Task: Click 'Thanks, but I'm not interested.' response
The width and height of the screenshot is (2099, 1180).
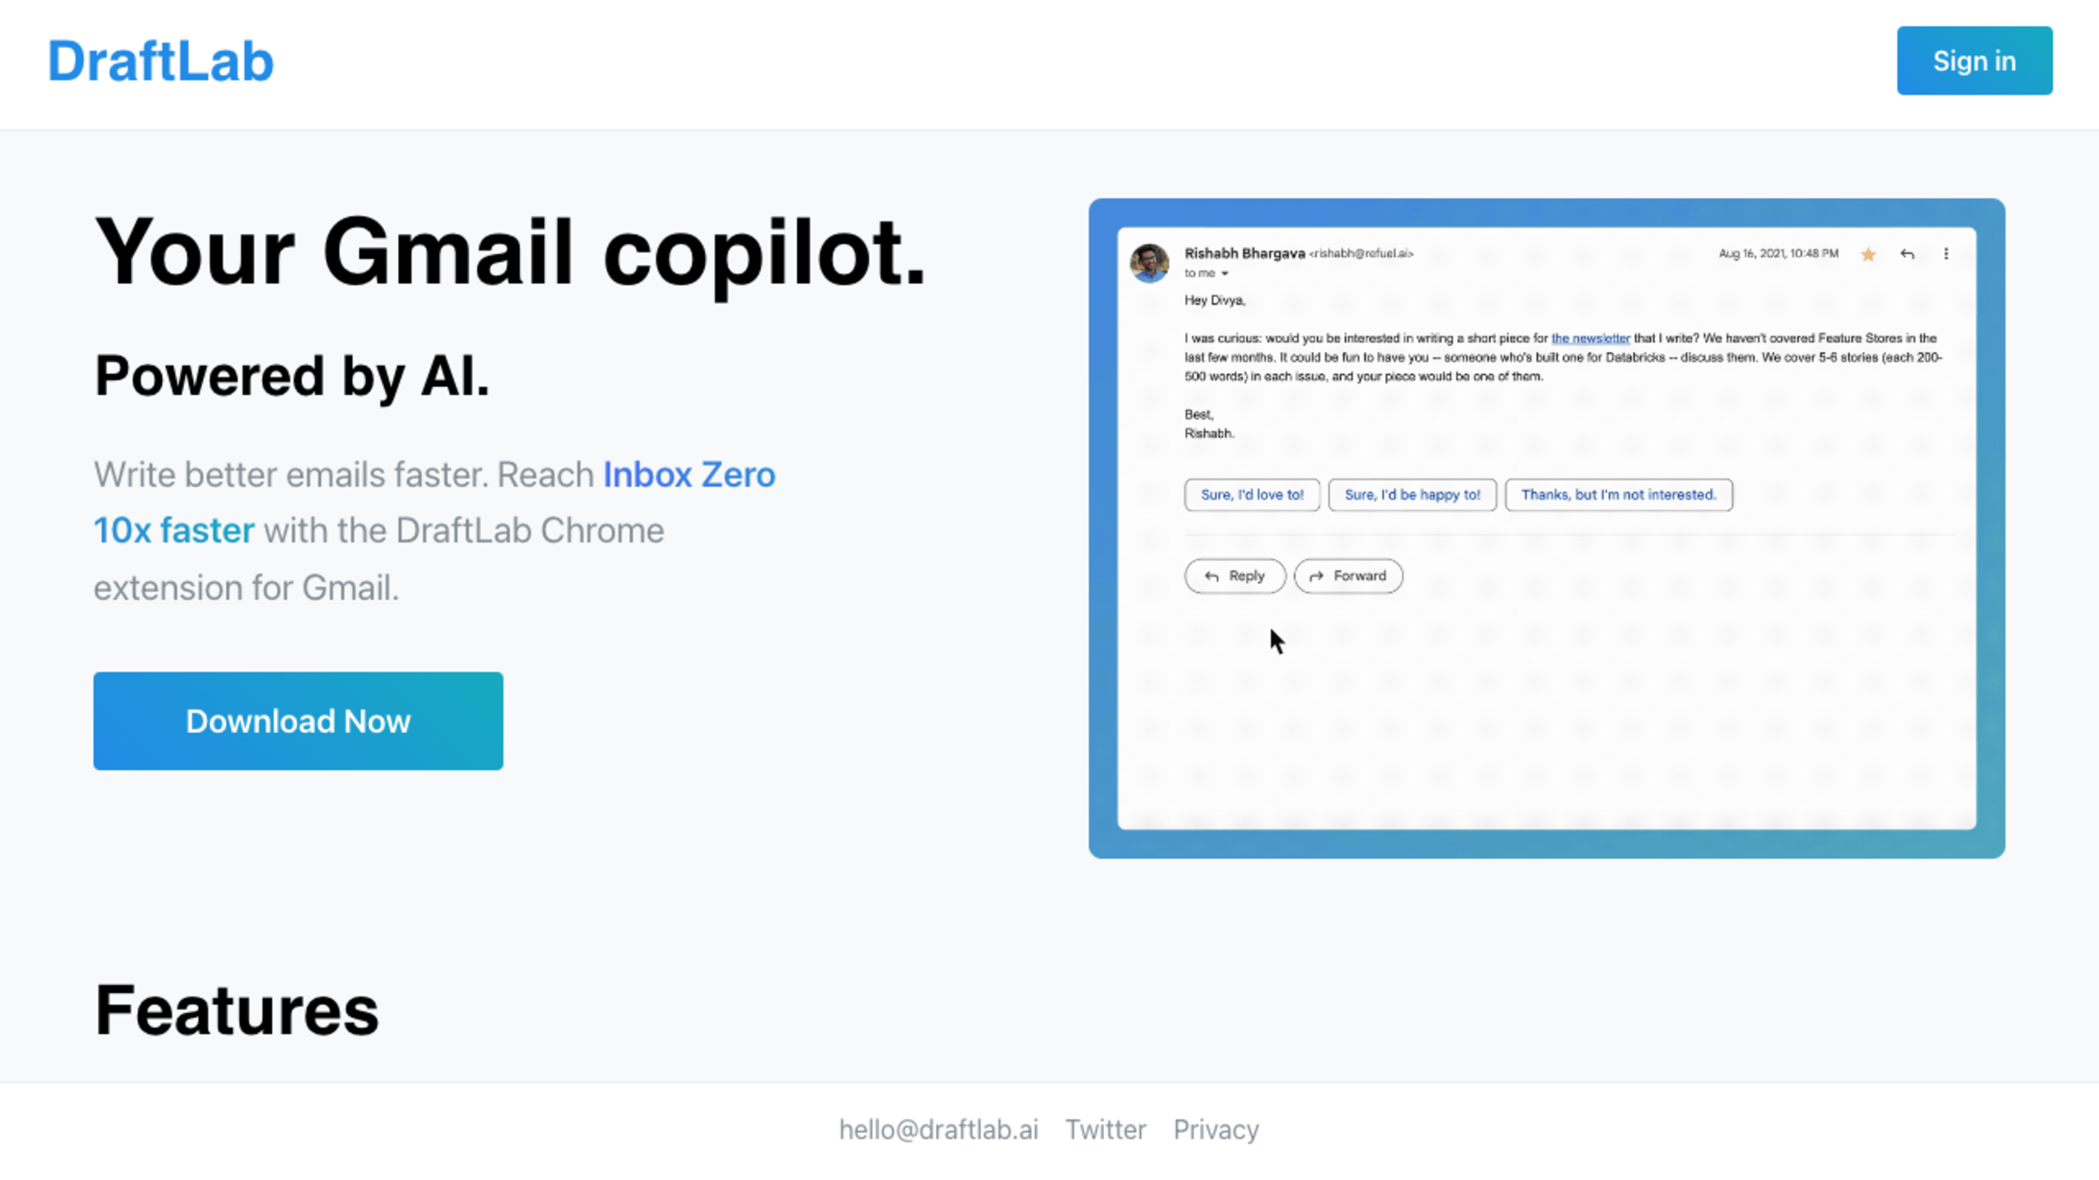Action: [1617, 494]
